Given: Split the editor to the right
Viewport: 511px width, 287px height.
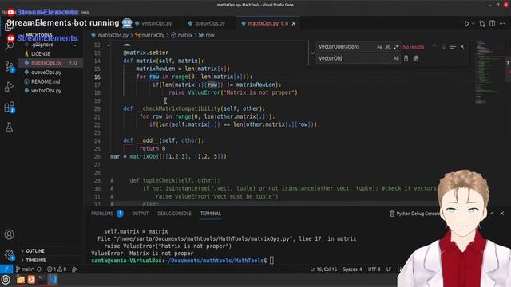Looking at the screenshot, I should [492, 23].
